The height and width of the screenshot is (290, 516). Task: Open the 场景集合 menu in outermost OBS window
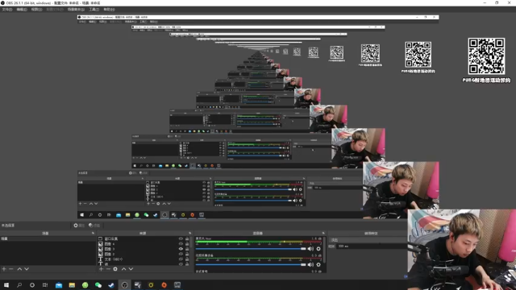[76, 10]
